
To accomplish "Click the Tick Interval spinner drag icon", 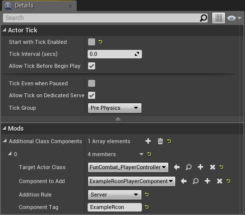I will tap(137, 54).
